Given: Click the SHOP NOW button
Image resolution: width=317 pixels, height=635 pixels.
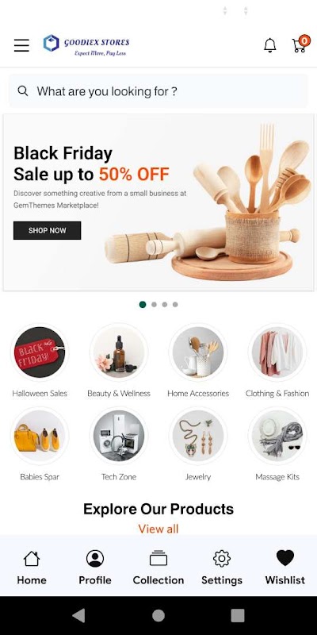Looking at the screenshot, I should (x=48, y=230).
